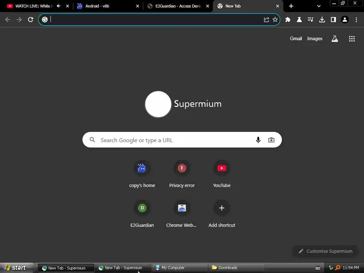Expand the tab search chevron
Screen dimensions: 364x273
click(x=319, y=6)
